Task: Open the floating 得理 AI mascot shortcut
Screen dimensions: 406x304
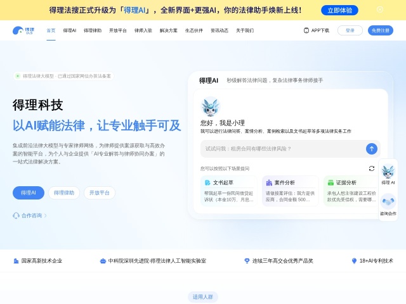Action: tap(388, 174)
